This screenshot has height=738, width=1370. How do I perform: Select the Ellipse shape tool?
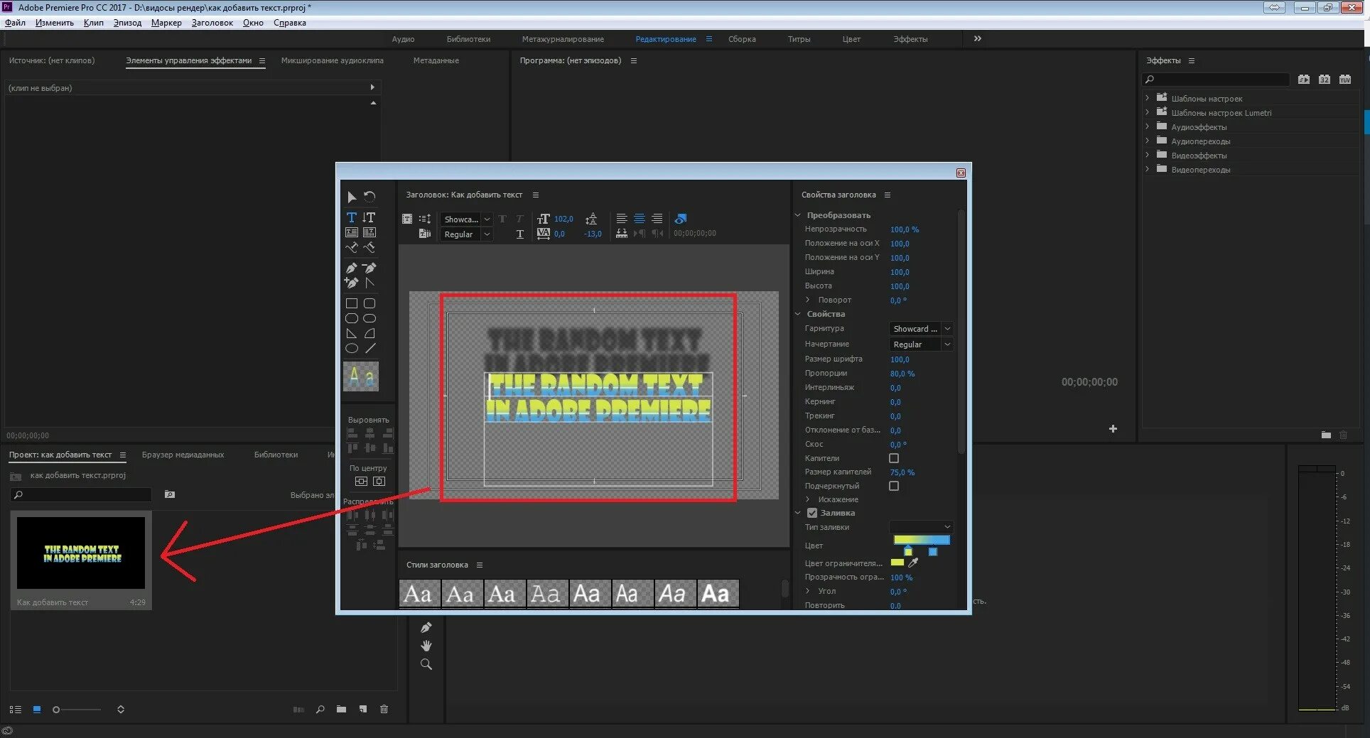352,348
